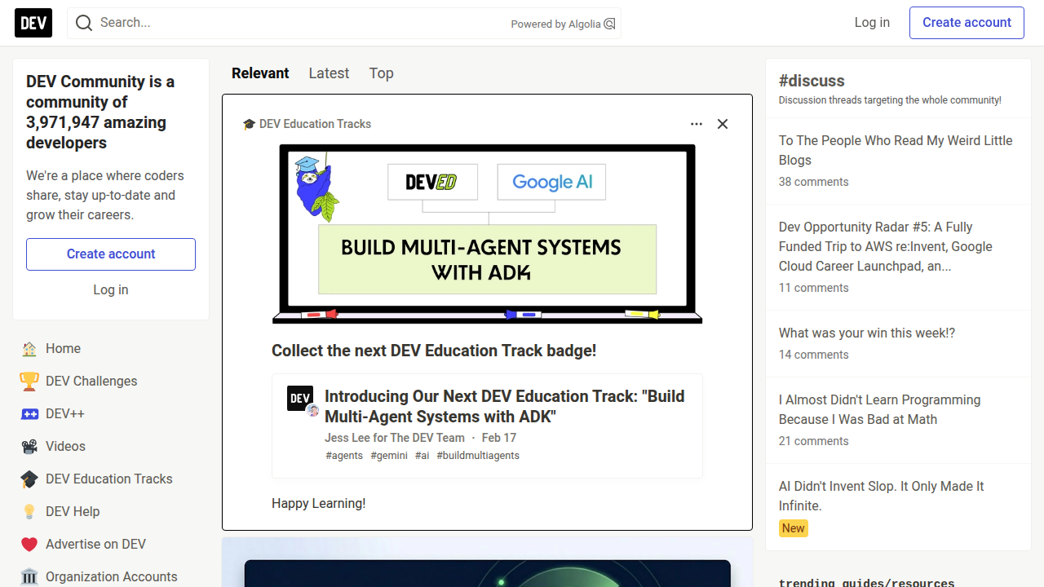This screenshot has height=587, width=1044.
Task: Switch to the Latest feed tab
Action: [329, 73]
